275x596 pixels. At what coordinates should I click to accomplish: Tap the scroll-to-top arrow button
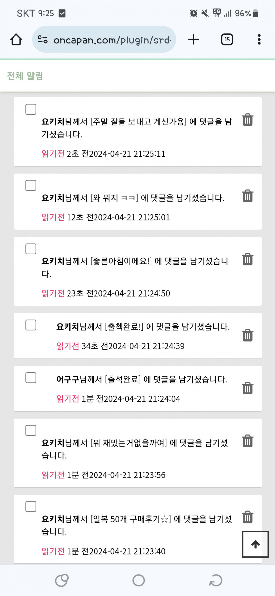(256, 544)
